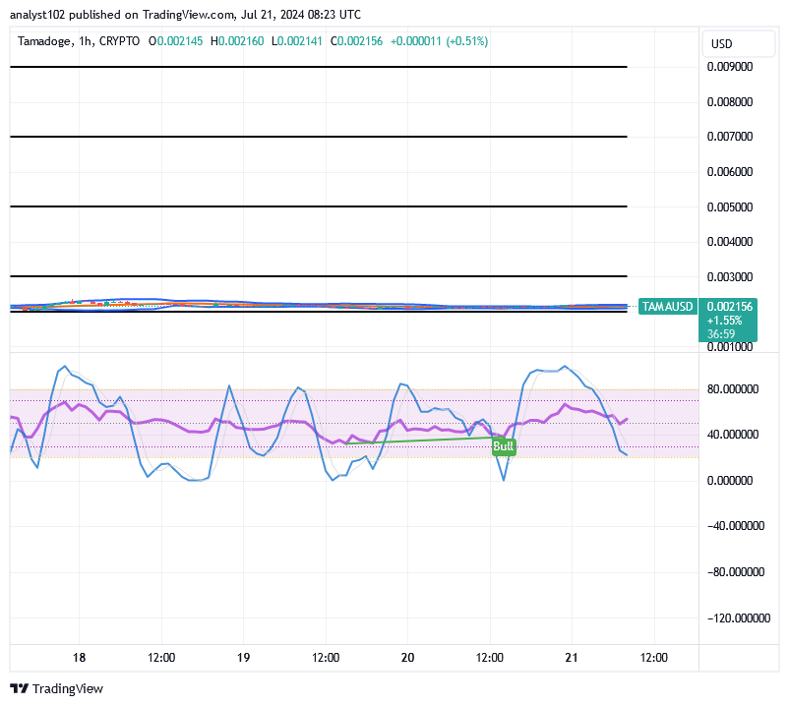Click the date label 21 on time axis
789x706 pixels.
click(x=572, y=658)
